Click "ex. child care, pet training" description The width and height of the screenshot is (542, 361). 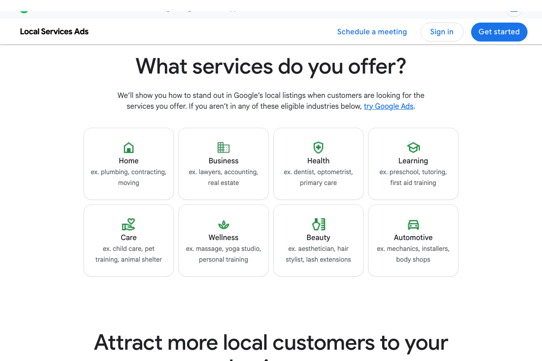129,254
